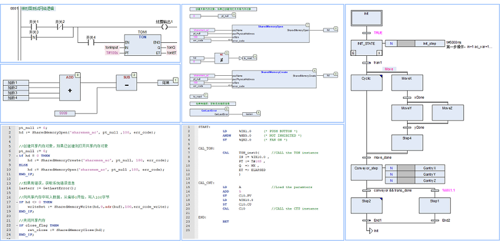Click the lasterr output box
500x241 pixels.
251,114
